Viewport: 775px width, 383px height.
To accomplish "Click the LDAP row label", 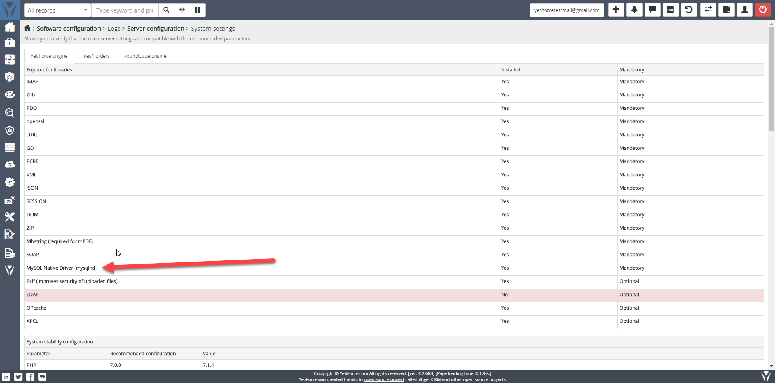I will (x=33, y=295).
